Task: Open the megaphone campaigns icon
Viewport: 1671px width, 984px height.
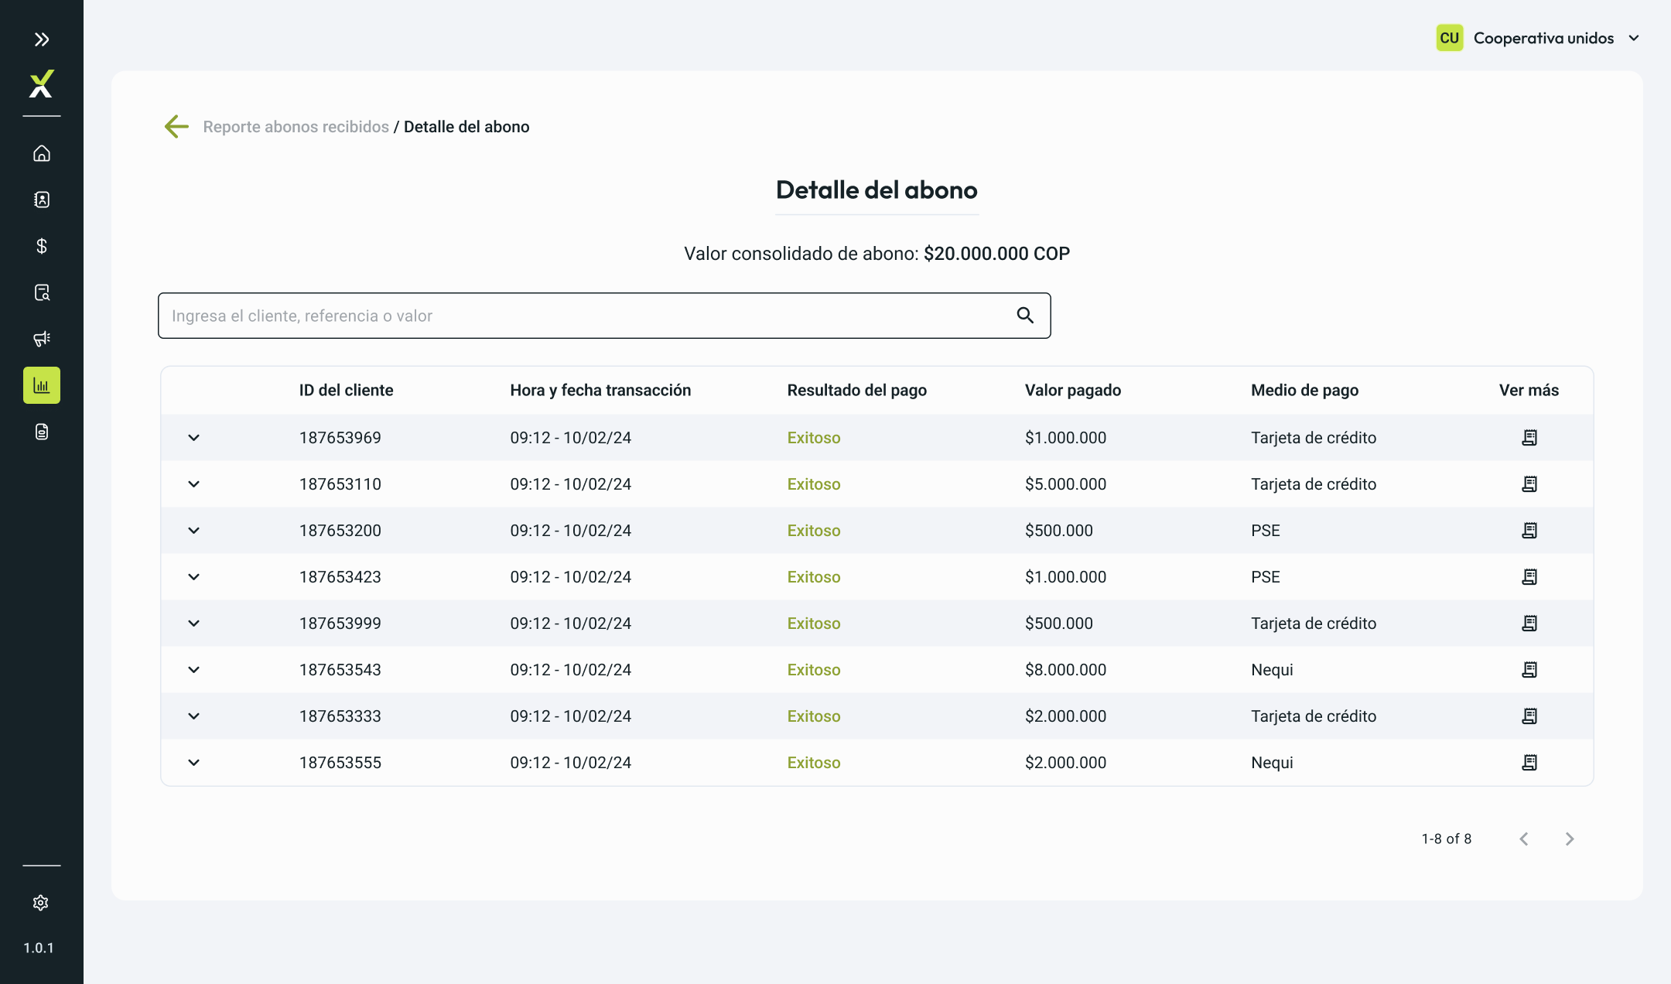Action: 42,339
